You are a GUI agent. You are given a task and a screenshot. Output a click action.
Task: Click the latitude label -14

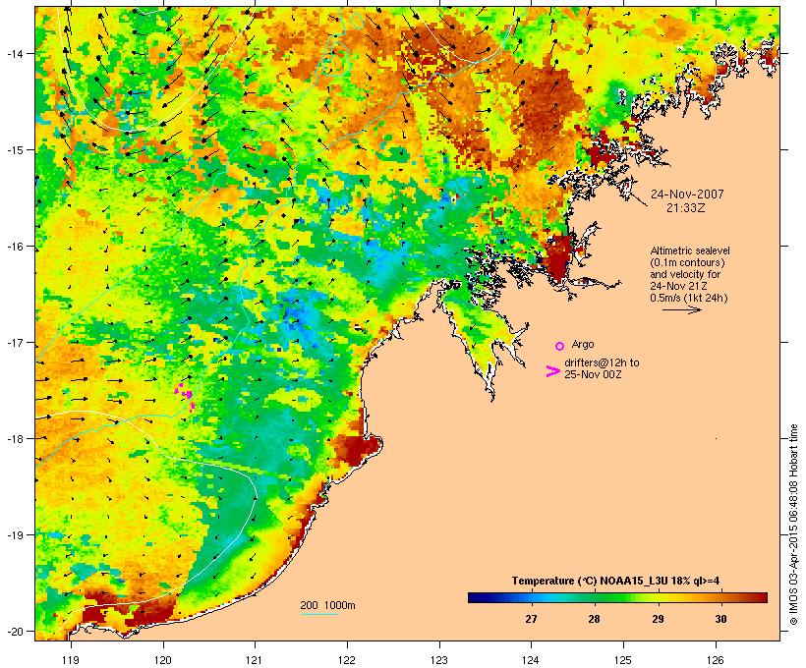(14, 53)
